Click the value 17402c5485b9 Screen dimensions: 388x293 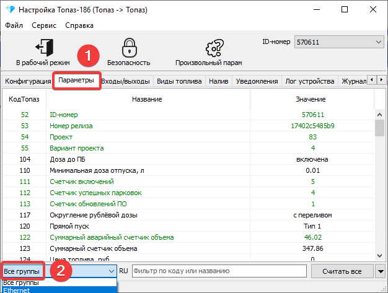312,126
